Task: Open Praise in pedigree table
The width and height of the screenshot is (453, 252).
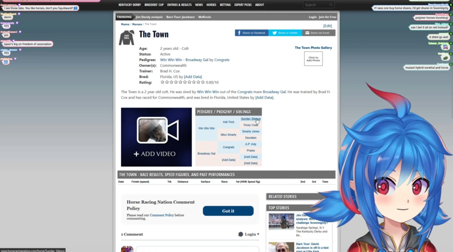Action: tap(251, 151)
